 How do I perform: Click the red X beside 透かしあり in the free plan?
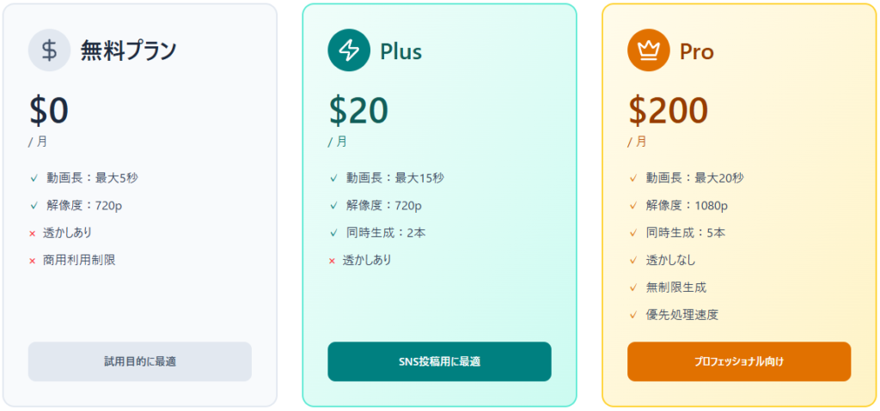[x=33, y=233]
